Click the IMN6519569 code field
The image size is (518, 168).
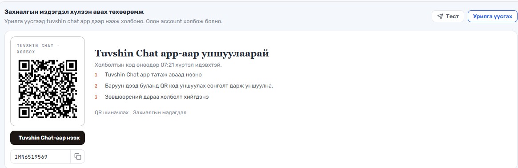[40, 156]
